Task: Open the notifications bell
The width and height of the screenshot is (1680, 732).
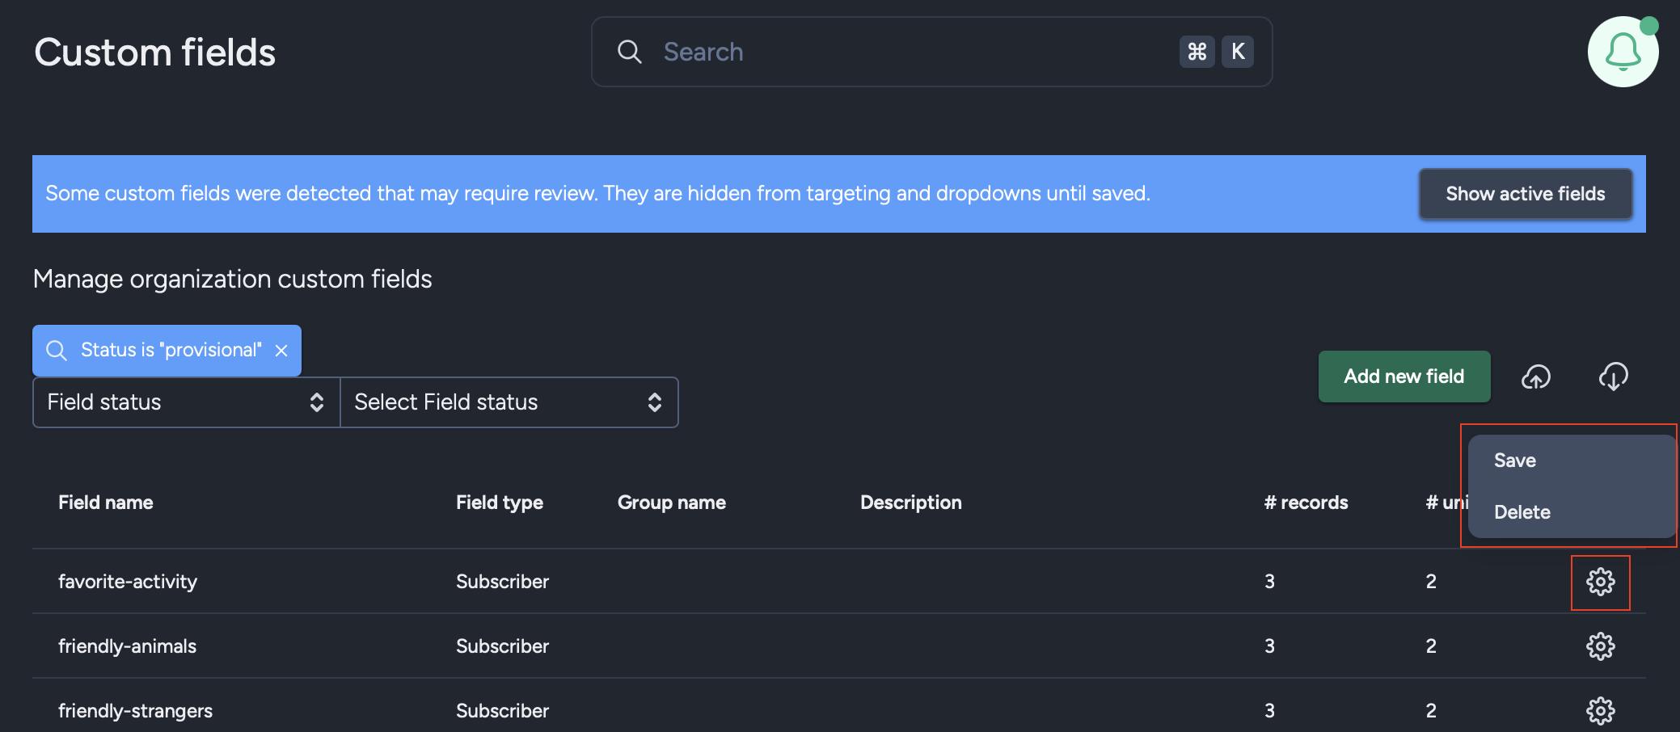Action: pos(1623,52)
